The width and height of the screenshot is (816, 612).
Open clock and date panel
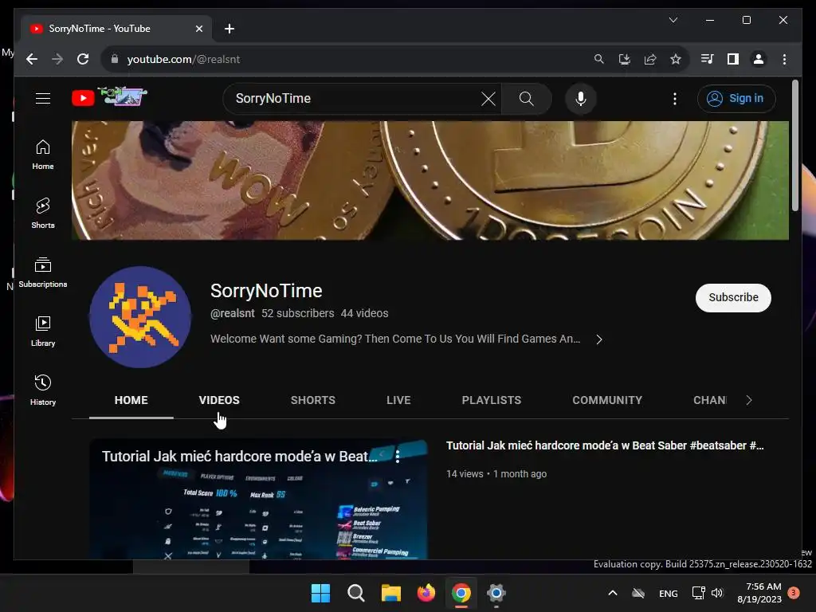click(759, 593)
